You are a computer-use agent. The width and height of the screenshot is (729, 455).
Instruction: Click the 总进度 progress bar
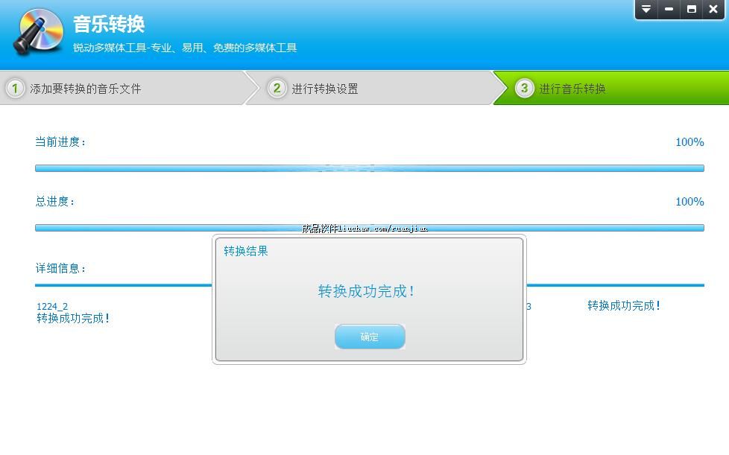pos(369,228)
